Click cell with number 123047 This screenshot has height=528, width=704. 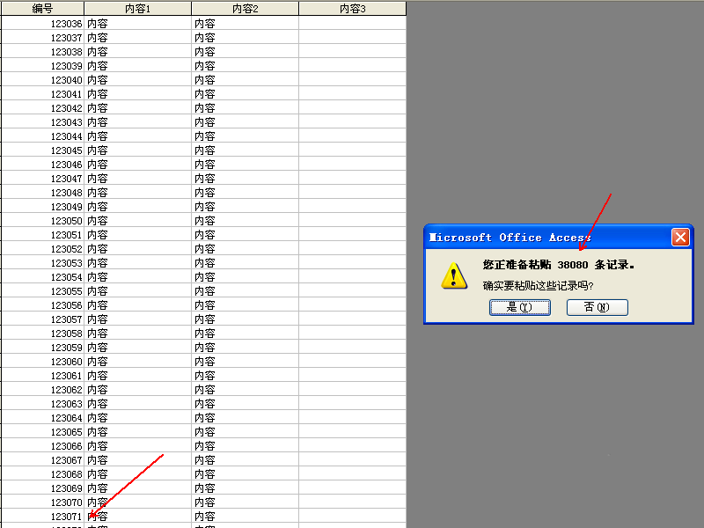tap(42, 179)
